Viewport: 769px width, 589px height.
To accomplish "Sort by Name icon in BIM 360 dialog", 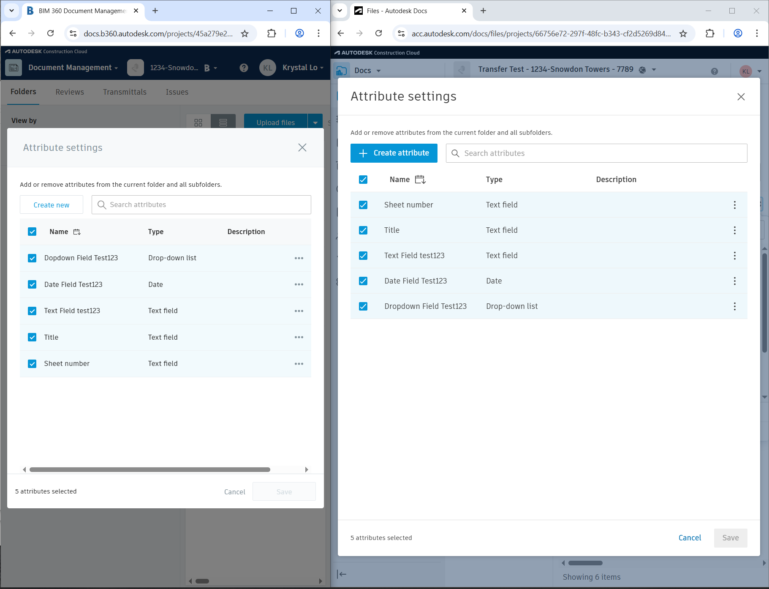I will tap(77, 232).
